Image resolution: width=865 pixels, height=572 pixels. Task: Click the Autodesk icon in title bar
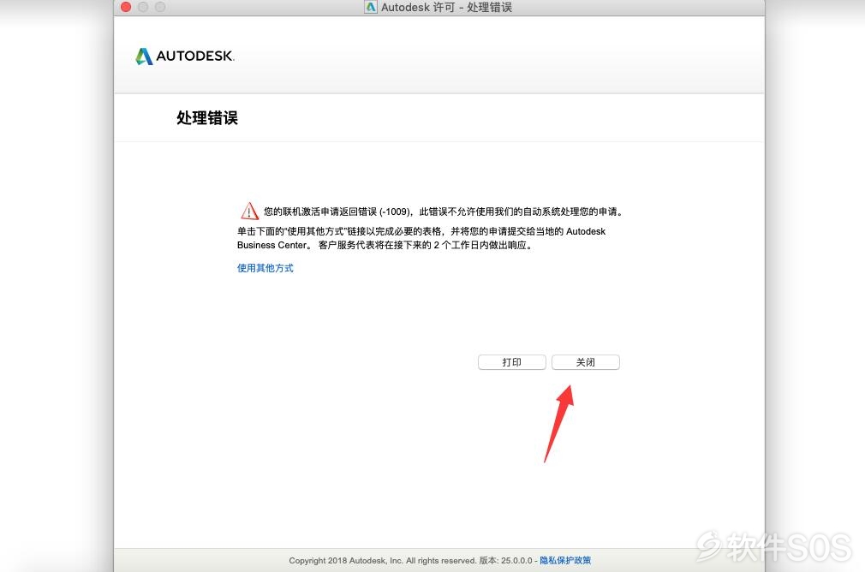pyautogui.click(x=371, y=7)
